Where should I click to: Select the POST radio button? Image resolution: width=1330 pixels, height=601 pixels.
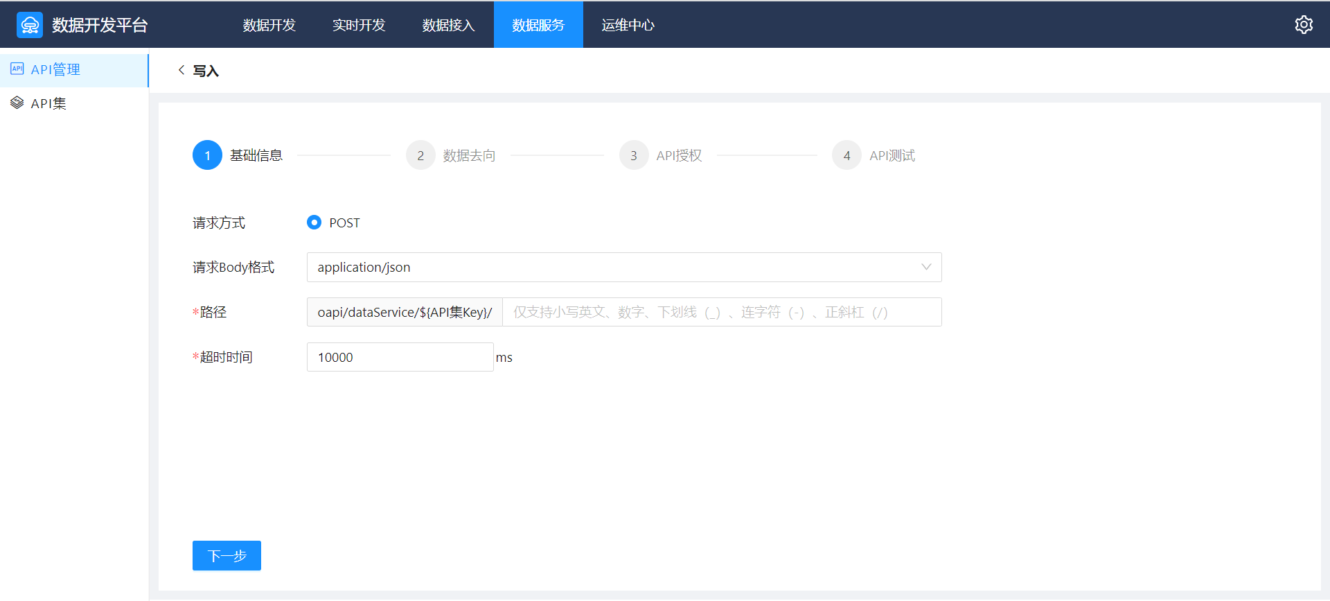(x=314, y=223)
